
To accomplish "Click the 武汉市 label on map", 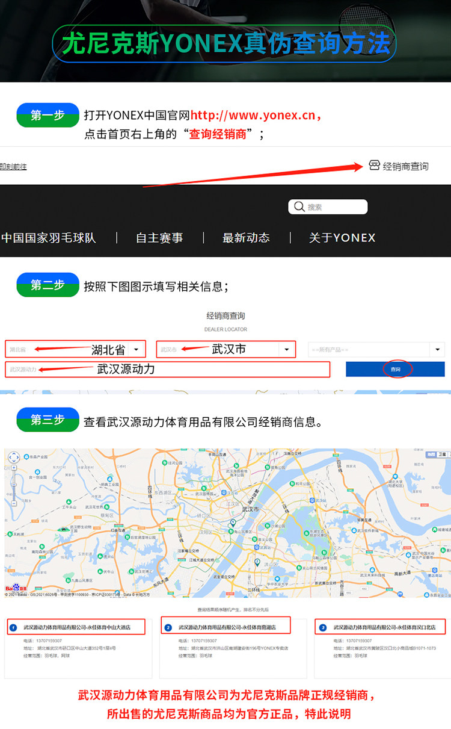I will point(250,509).
